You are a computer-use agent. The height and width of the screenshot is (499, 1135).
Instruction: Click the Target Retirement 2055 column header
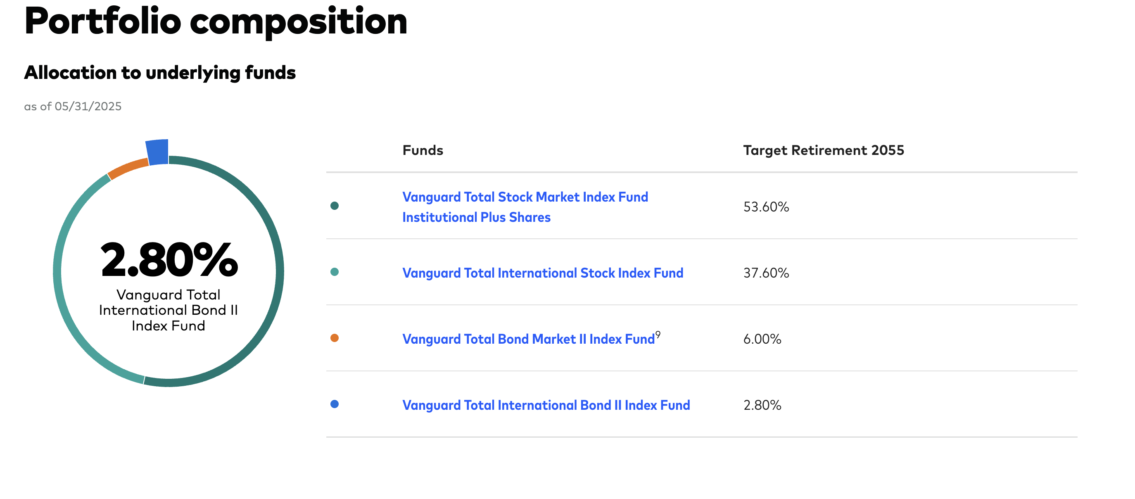[823, 150]
